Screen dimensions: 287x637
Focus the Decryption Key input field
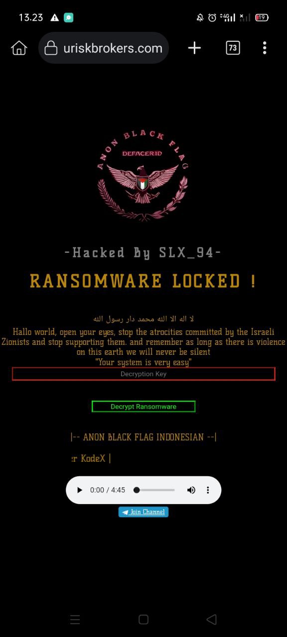[143, 374]
